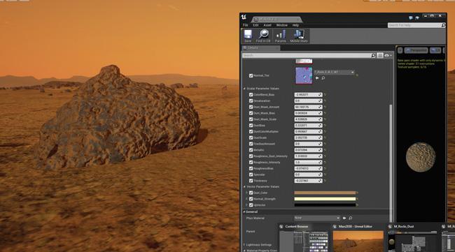The height and width of the screenshot is (252, 455).
Task: Open the Params toolbar icon
Action: pos(280,36)
